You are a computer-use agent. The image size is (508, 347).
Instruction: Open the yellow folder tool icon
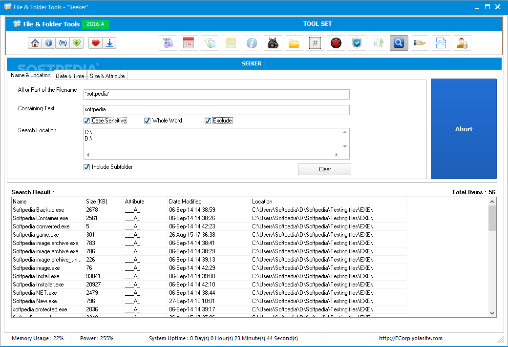click(x=294, y=43)
